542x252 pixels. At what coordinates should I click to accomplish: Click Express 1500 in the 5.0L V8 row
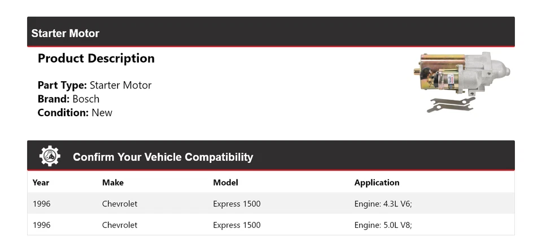(237, 225)
